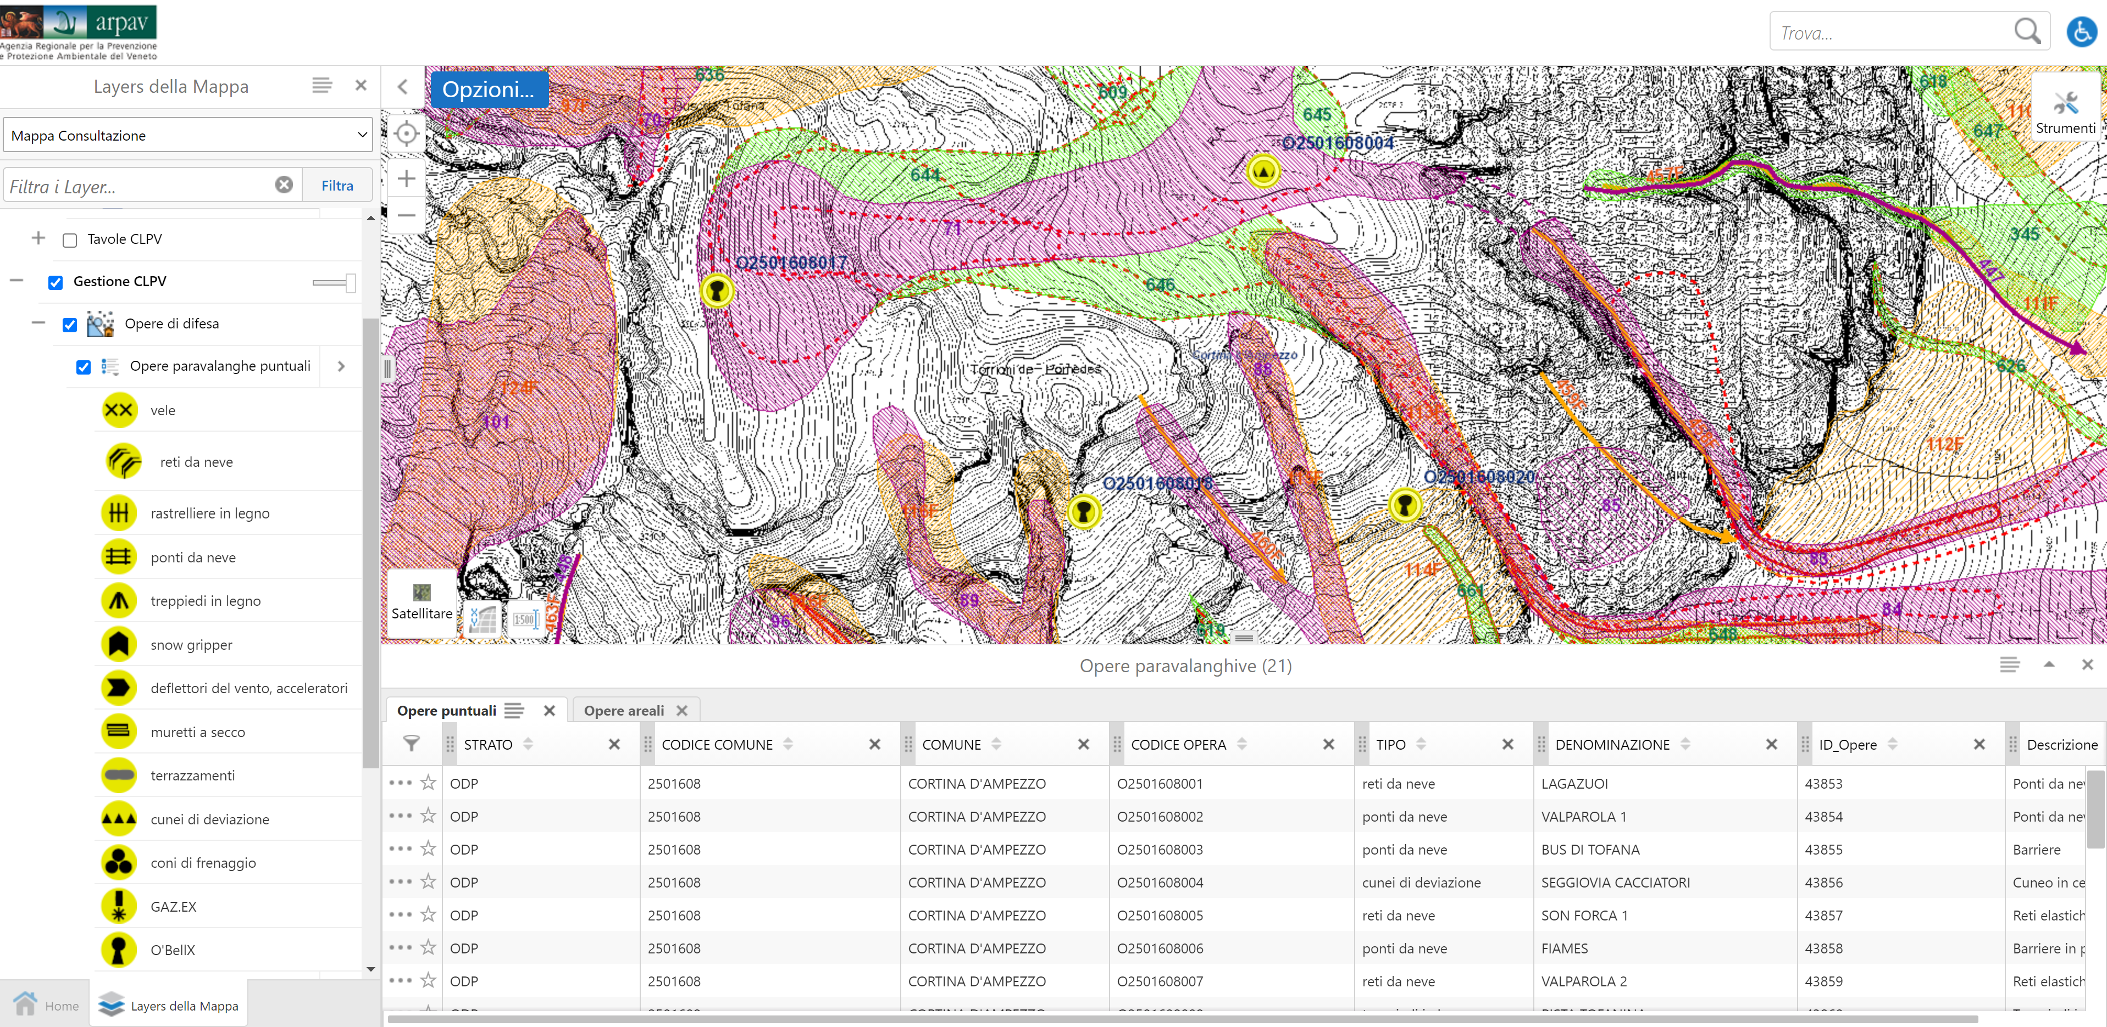The width and height of the screenshot is (2107, 1027).
Task: Collapse the Gestione CLPV group
Action: click(x=16, y=280)
